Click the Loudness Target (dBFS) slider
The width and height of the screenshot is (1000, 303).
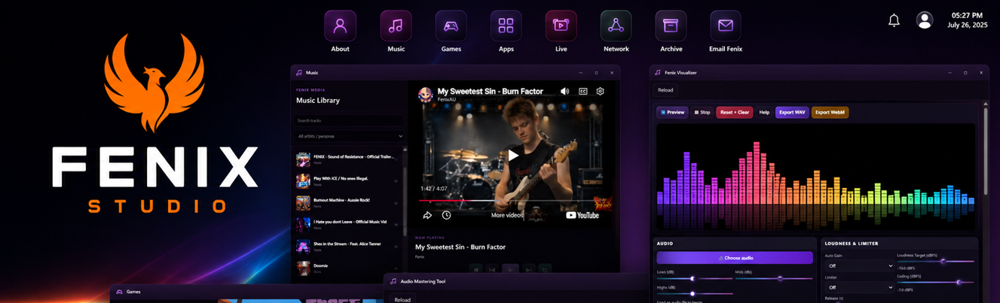(935, 262)
